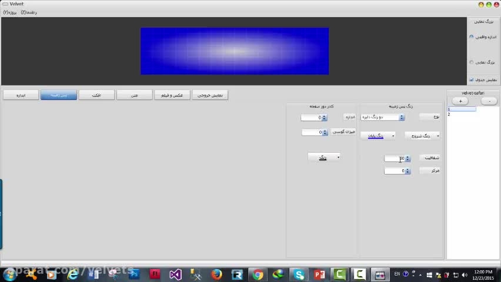This screenshot has height=282, width=501.
Task: Toggle the نمایش جدول checkbox
Action: click(472, 79)
